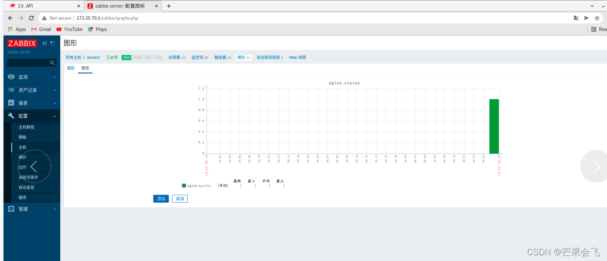Click the SNMP availability badge
This screenshot has width=607, height=261.
tap(137, 57)
